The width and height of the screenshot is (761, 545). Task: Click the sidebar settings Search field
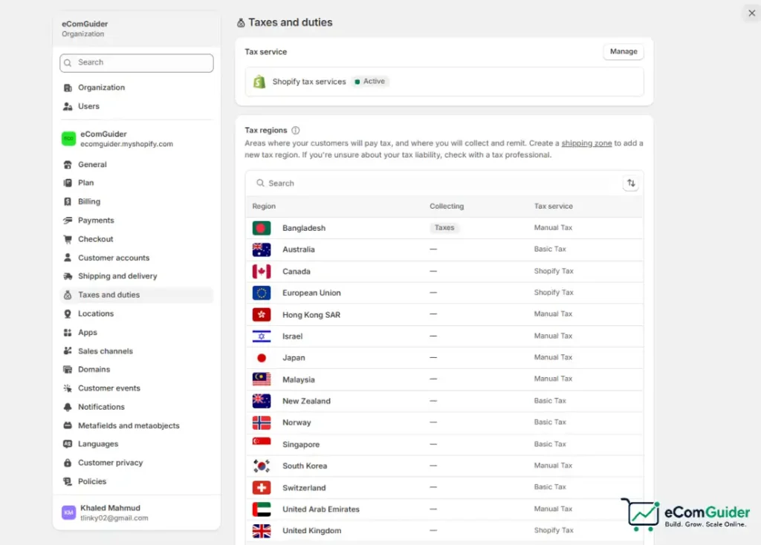coord(137,63)
